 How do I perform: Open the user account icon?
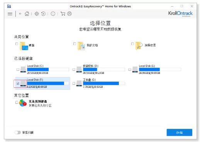69,14
